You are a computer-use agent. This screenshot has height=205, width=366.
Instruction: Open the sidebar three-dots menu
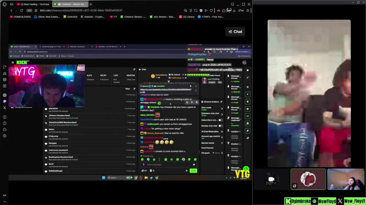tap(5, 202)
